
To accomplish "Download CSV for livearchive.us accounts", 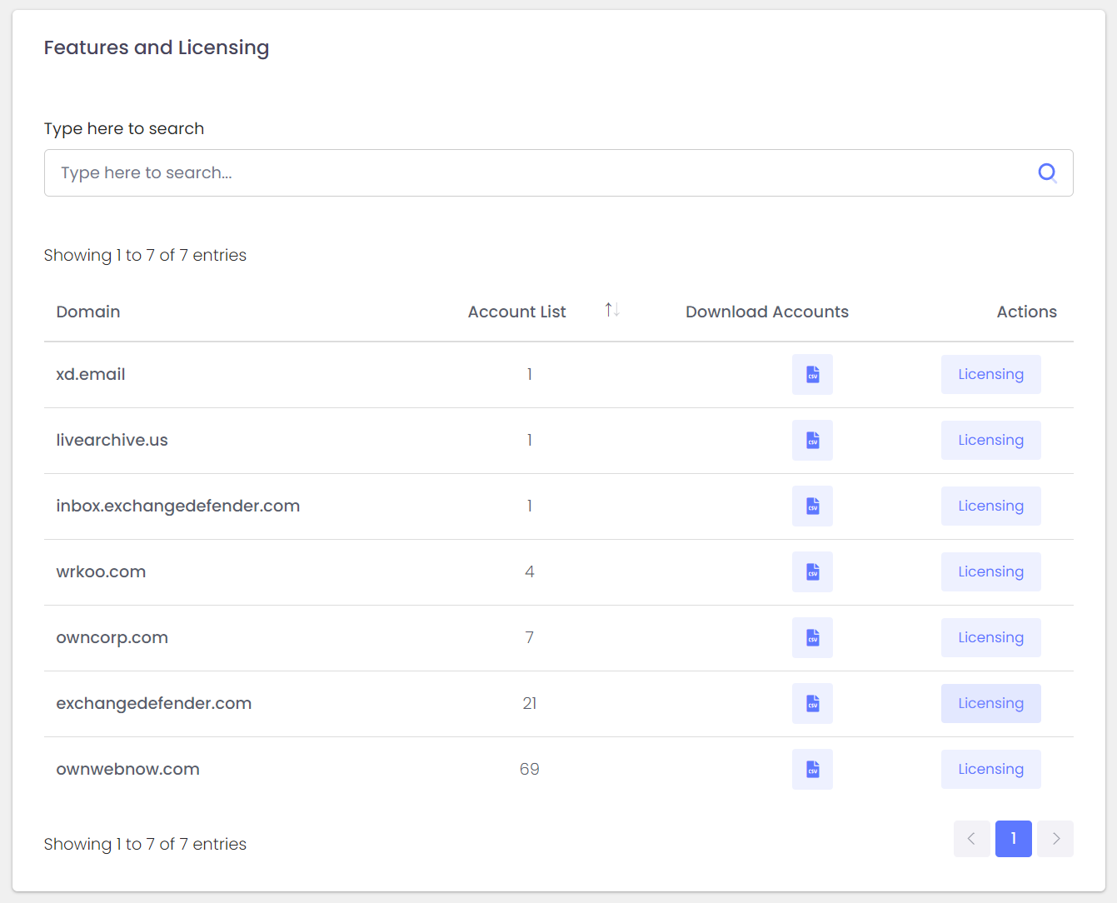I will click(x=812, y=441).
